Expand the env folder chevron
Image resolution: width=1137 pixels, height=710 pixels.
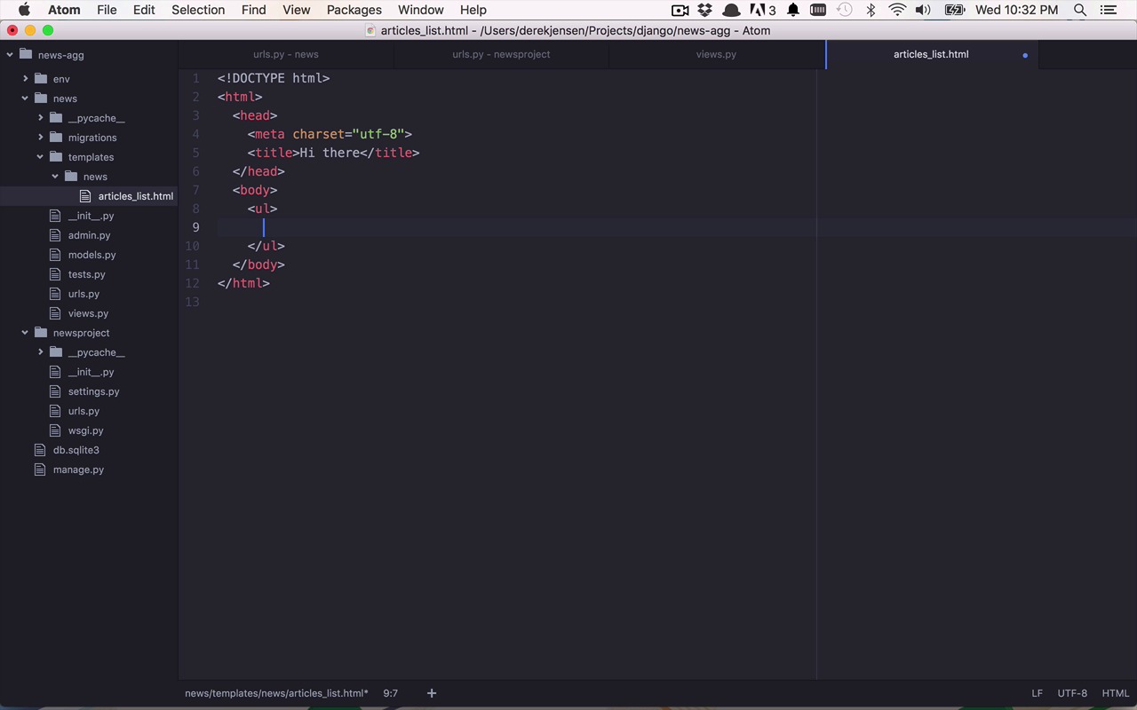point(26,79)
